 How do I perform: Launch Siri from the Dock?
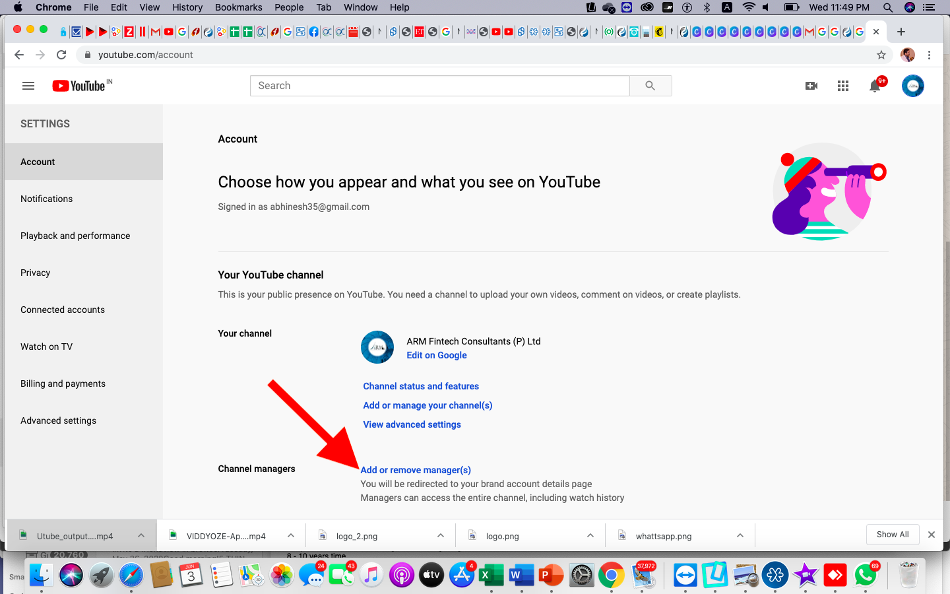(71, 576)
